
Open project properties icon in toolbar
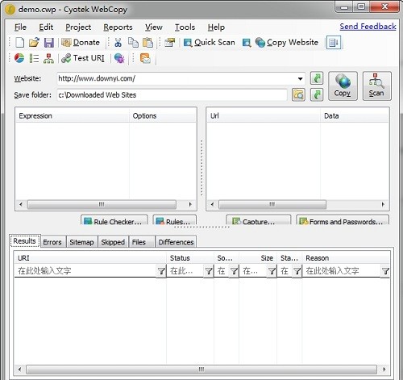point(170,43)
